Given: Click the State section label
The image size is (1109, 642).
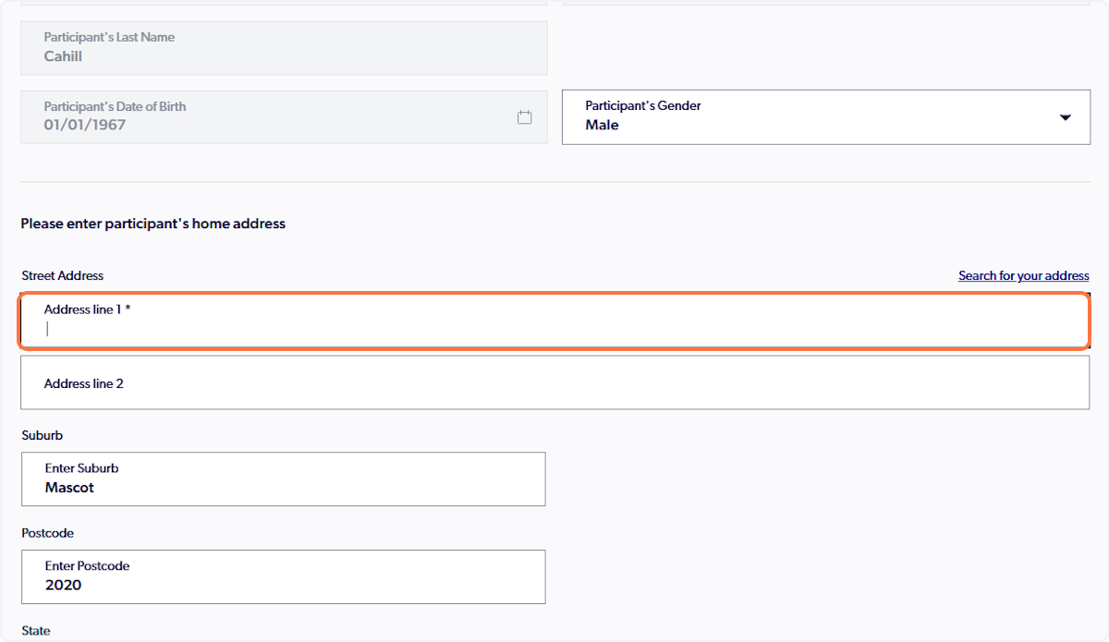Looking at the screenshot, I should click(35, 630).
